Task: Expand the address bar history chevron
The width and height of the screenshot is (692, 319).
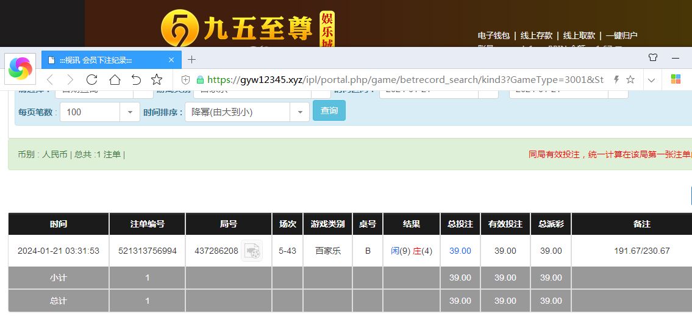Action: click(651, 79)
